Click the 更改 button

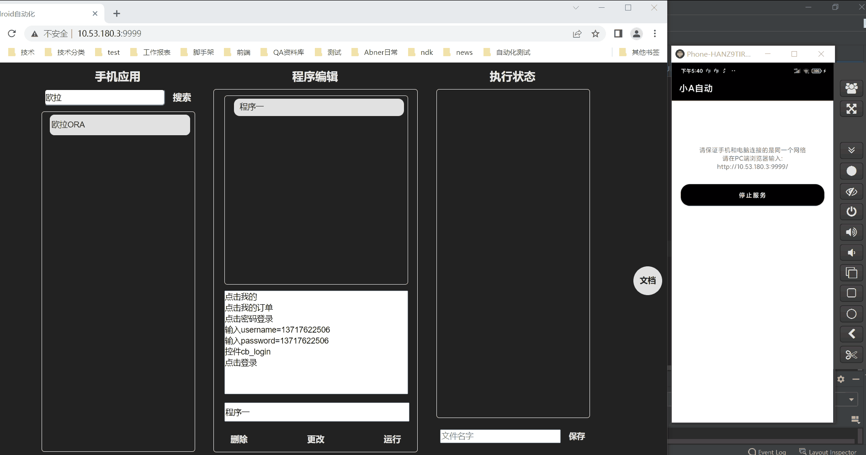point(316,439)
